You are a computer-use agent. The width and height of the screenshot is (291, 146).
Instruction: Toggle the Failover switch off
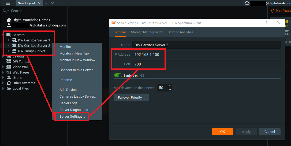coord(118,75)
